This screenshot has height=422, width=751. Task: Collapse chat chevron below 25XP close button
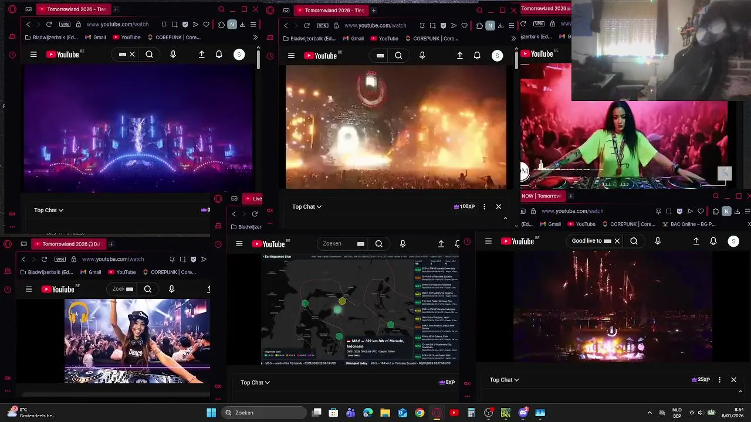(x=740, y=391)
